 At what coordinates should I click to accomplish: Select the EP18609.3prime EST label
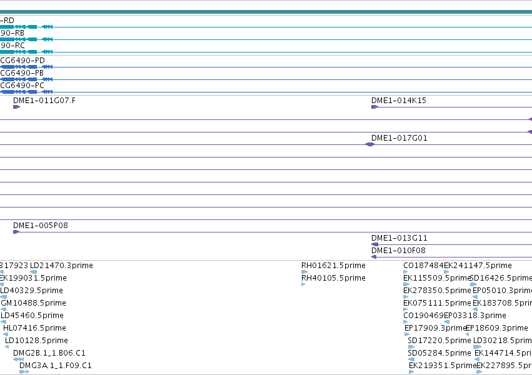click(x=497, y=329)
